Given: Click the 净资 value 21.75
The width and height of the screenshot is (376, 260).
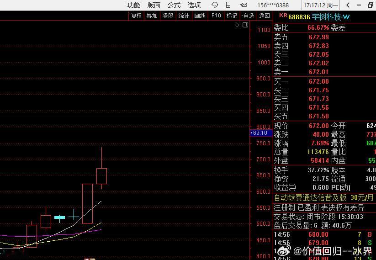Looking at the screenshot, I should tap(321, 179).
